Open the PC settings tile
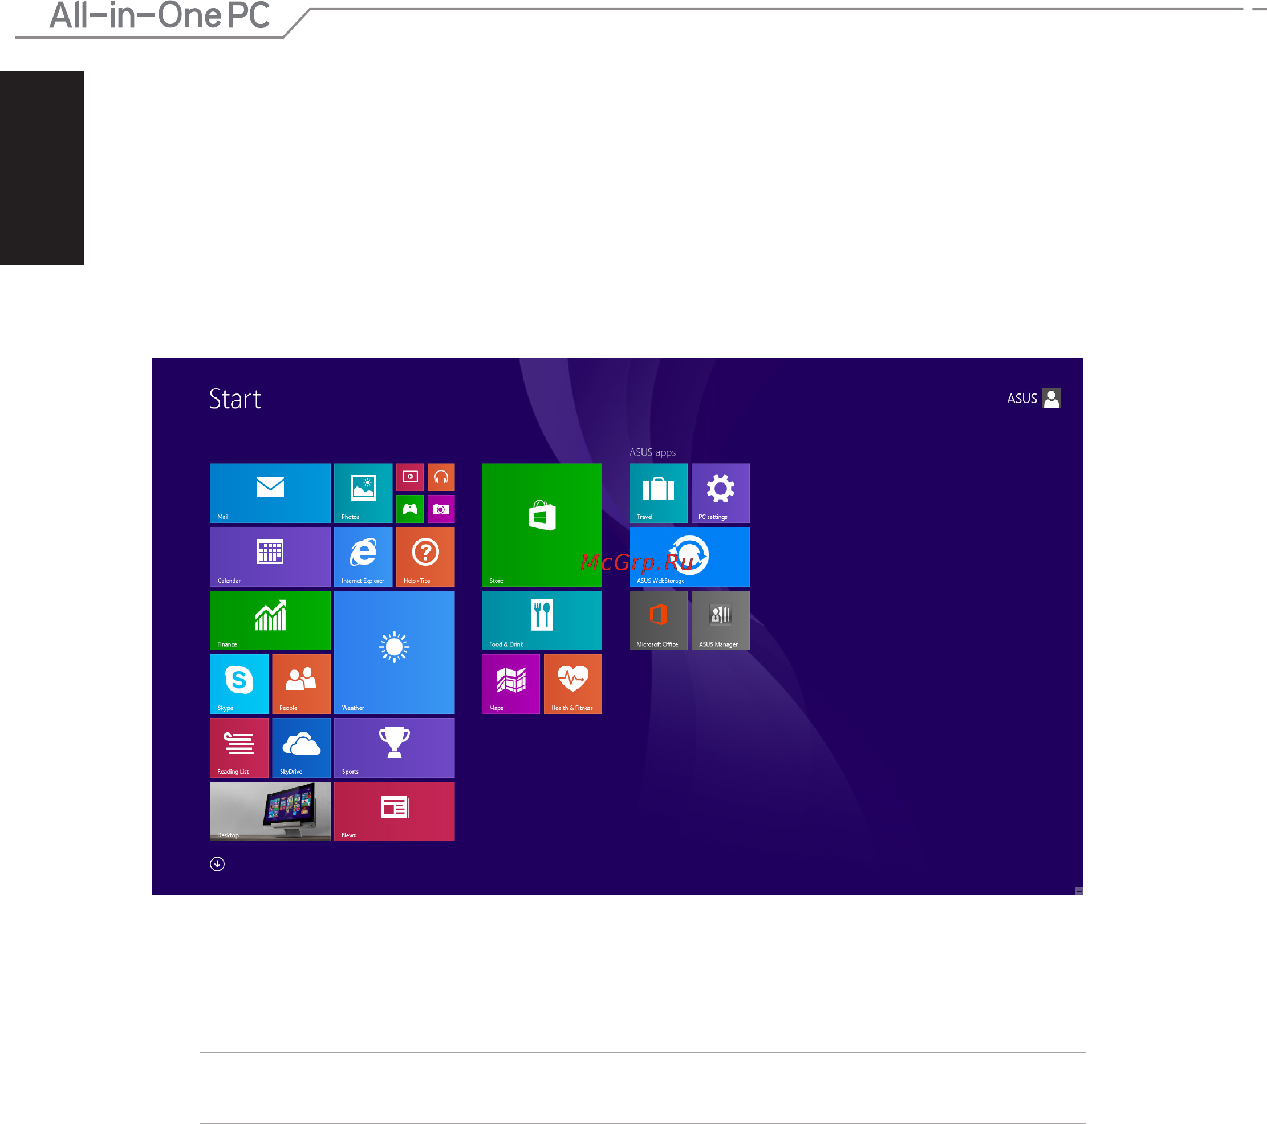The height and width of the screenshot is (1124, 1267). [720, 493]
